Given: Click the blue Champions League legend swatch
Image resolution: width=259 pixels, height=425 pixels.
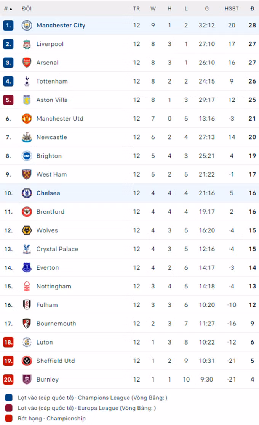Looking at the screenshot, I should 9,398.
